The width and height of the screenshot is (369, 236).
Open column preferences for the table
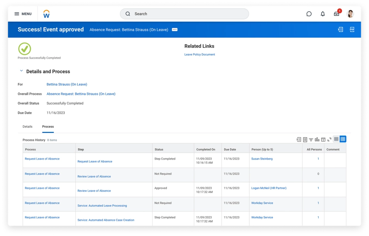coord(323,139)
